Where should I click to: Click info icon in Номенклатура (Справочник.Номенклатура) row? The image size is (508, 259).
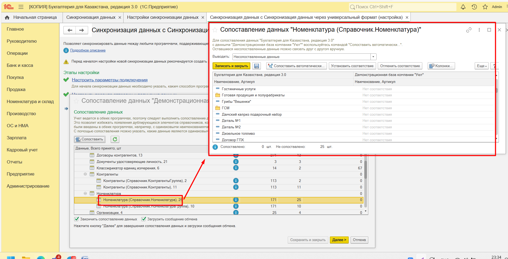[236, 200]
